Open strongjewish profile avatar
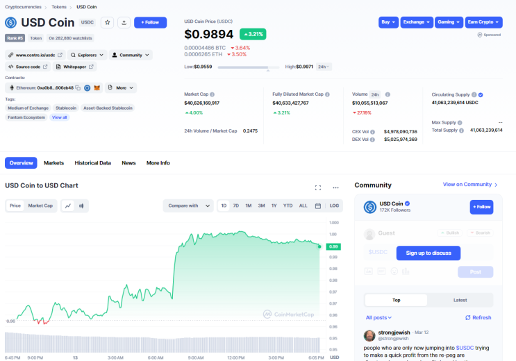Screen dimensions: 516x361 pos(369,335)
